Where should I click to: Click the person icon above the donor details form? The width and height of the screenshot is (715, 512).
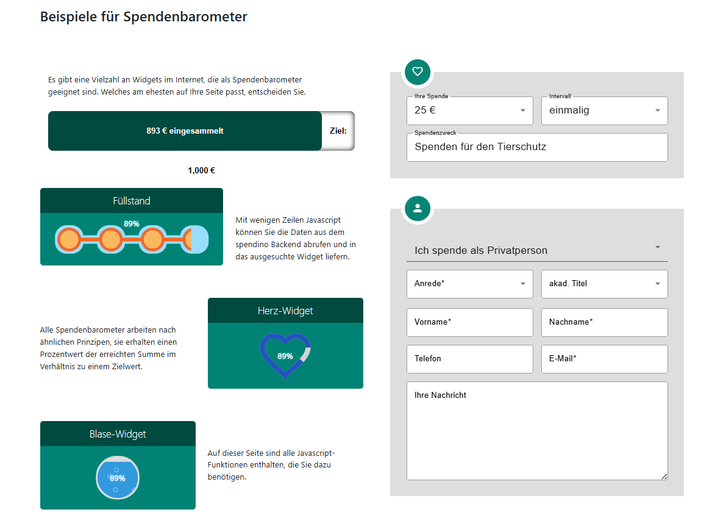[x=417, y=208]
